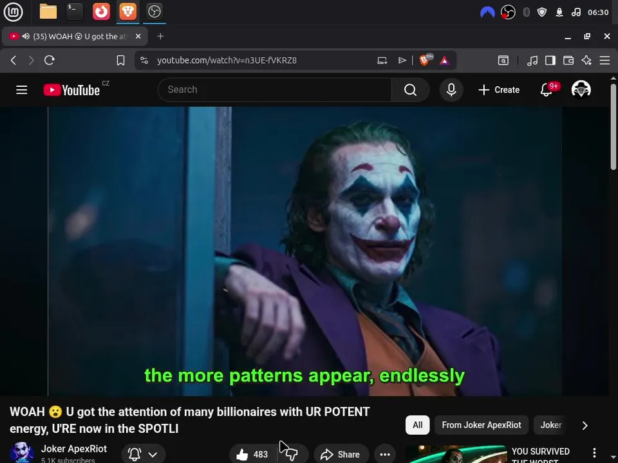
Task: Open options menu for the YOU SURVIVED video
Action: [594, 453]
